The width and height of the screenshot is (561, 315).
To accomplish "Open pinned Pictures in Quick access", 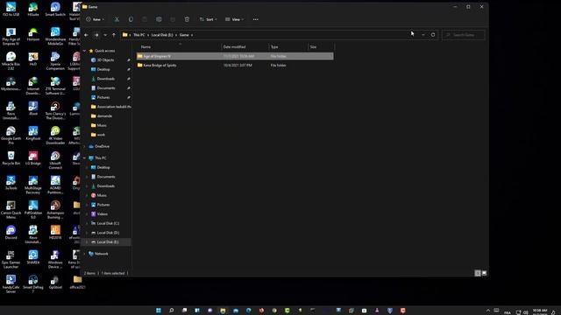I will pos(103,97).
